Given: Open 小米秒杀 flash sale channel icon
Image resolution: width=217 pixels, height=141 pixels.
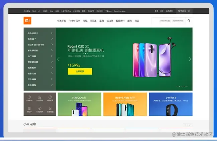Looking at the screenshot, I should coord(29,98).
